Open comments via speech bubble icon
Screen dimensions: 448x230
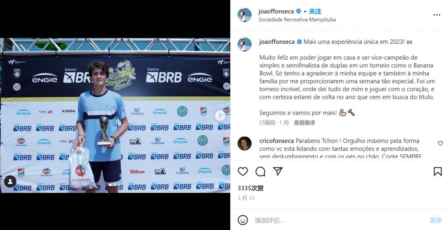coord(260,172)
